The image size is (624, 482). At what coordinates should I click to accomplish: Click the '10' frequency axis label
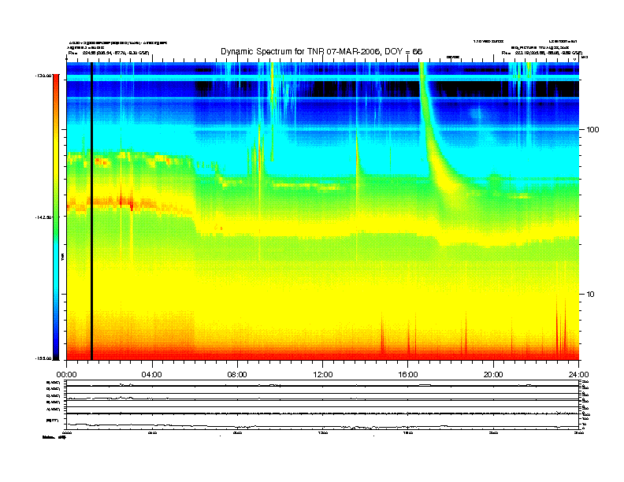coord(591,295)
